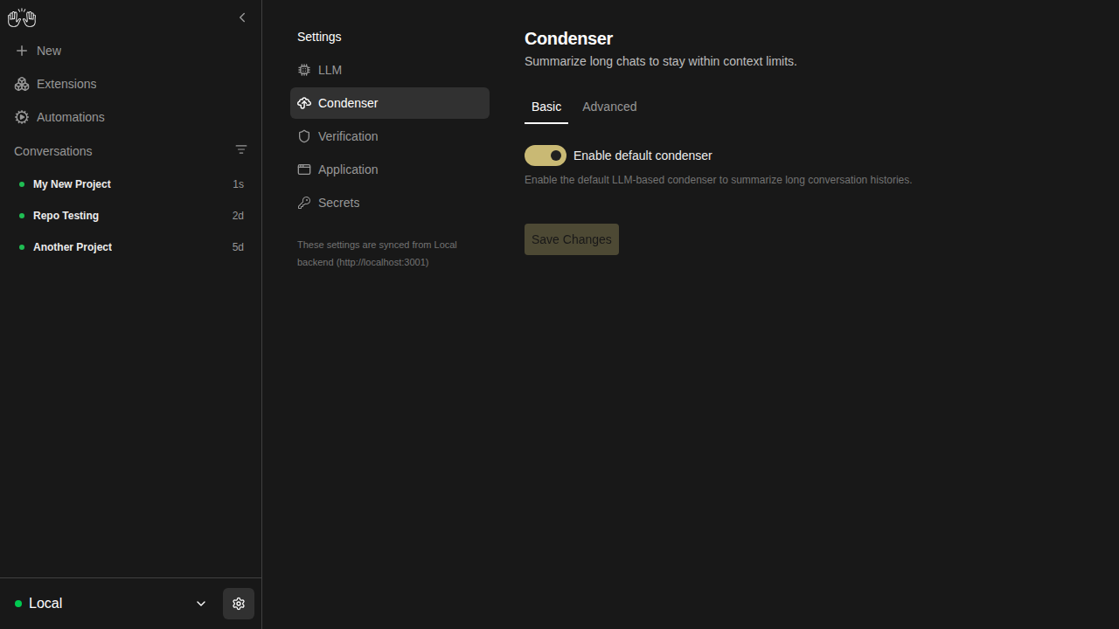
Task: Click the synced from Local backend note
Action: [377, 253]
